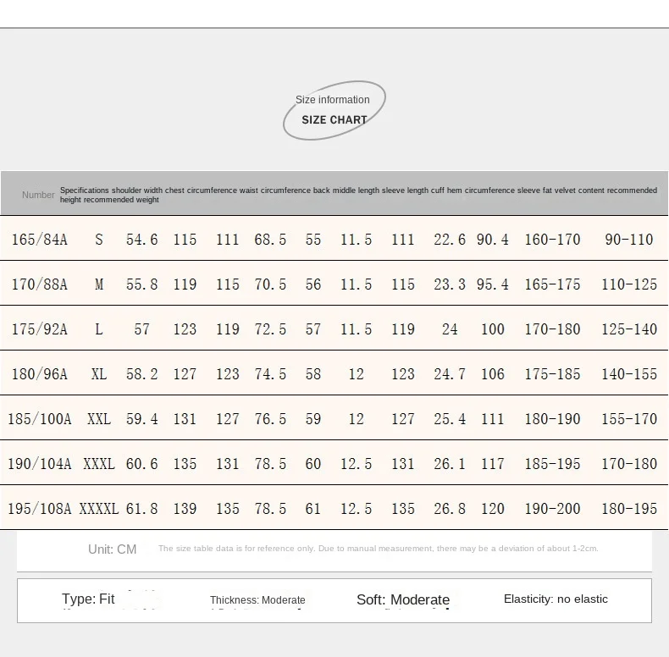Click shoulder width value 59.4

(141, 419)
